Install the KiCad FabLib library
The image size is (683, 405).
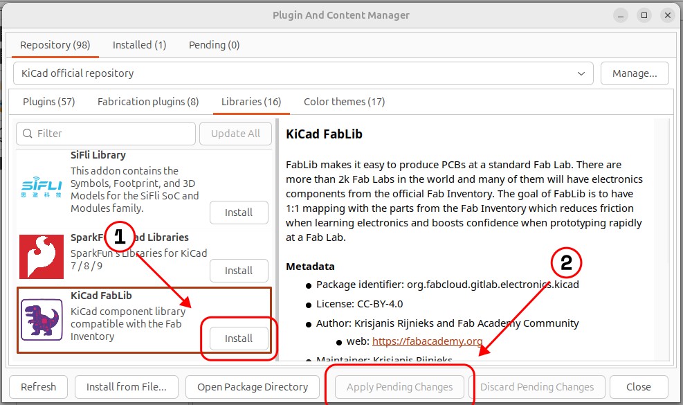[x=238, y=338]
